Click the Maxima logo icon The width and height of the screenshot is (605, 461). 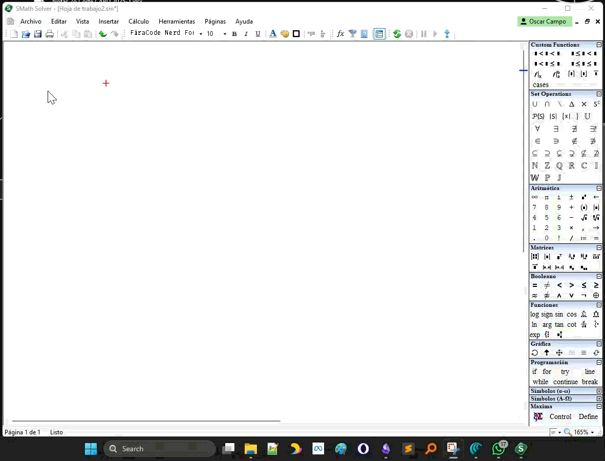point(538,417)
